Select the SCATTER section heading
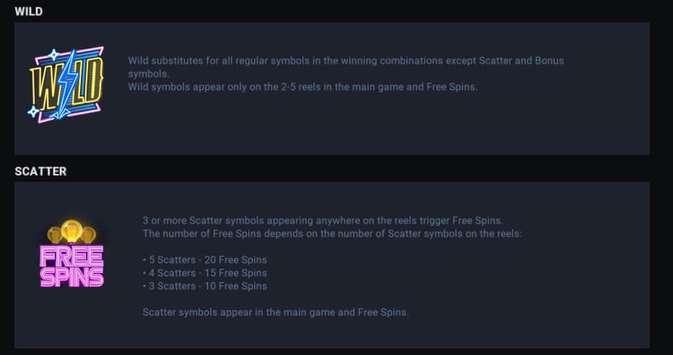 [40, 172]
